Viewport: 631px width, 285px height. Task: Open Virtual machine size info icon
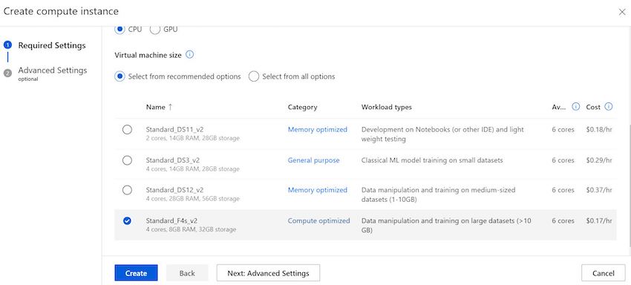click(190, 55)
